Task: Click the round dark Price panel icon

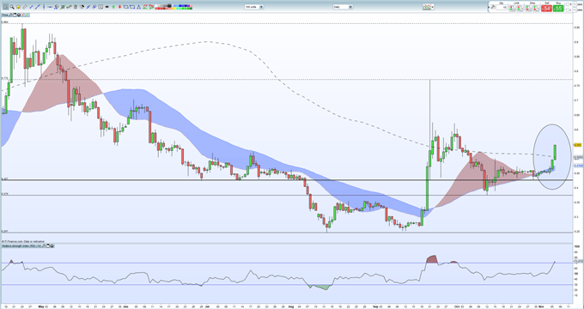Action: (19, 15)
